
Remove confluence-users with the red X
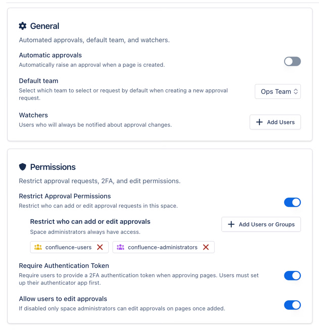(100, 247)
